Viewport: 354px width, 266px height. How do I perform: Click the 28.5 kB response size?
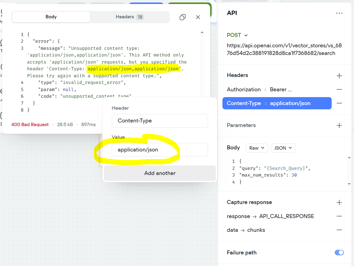click(x=65, y=125)
